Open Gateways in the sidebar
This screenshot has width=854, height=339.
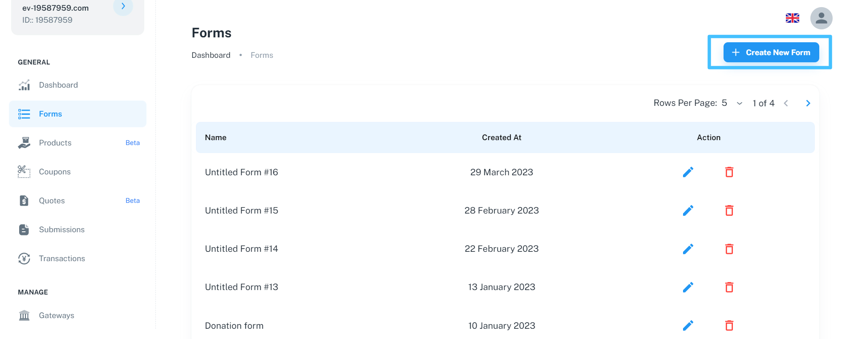click(77, 315)
